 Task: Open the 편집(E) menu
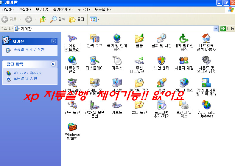(25, 10)
